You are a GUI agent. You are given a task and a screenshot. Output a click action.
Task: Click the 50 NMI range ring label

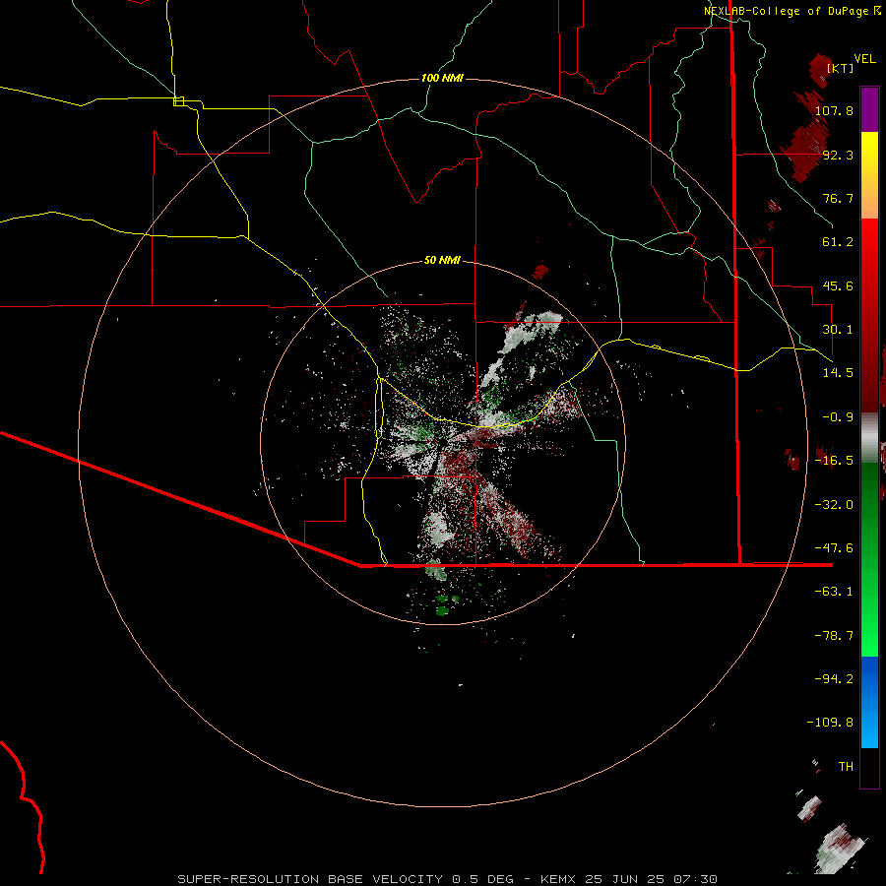pos(442,260)
